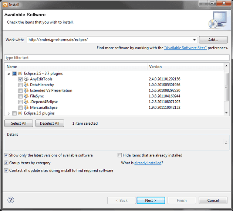Uncheck the AnyEditTools checkbox
Screen dimensions: 233x211
pos(20,79)
